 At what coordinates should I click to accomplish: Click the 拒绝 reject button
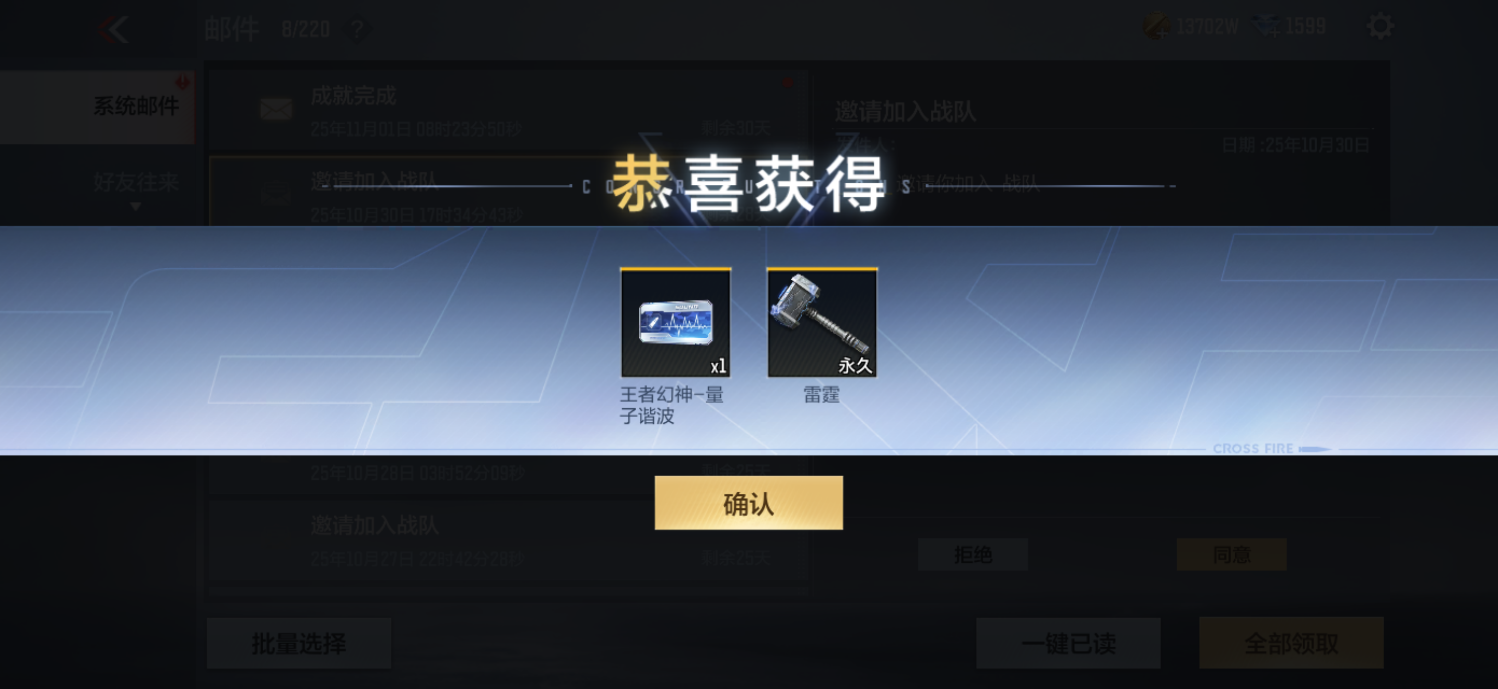pyautogui.click(x=973, y=555)
